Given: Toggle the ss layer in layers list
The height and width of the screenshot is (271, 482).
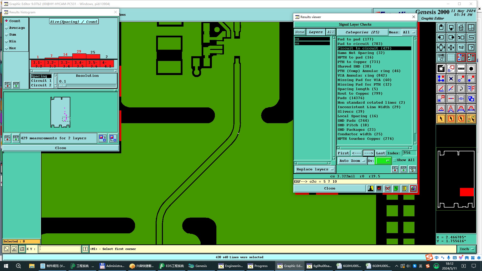Looking at the screenshot, I should 312,43.
